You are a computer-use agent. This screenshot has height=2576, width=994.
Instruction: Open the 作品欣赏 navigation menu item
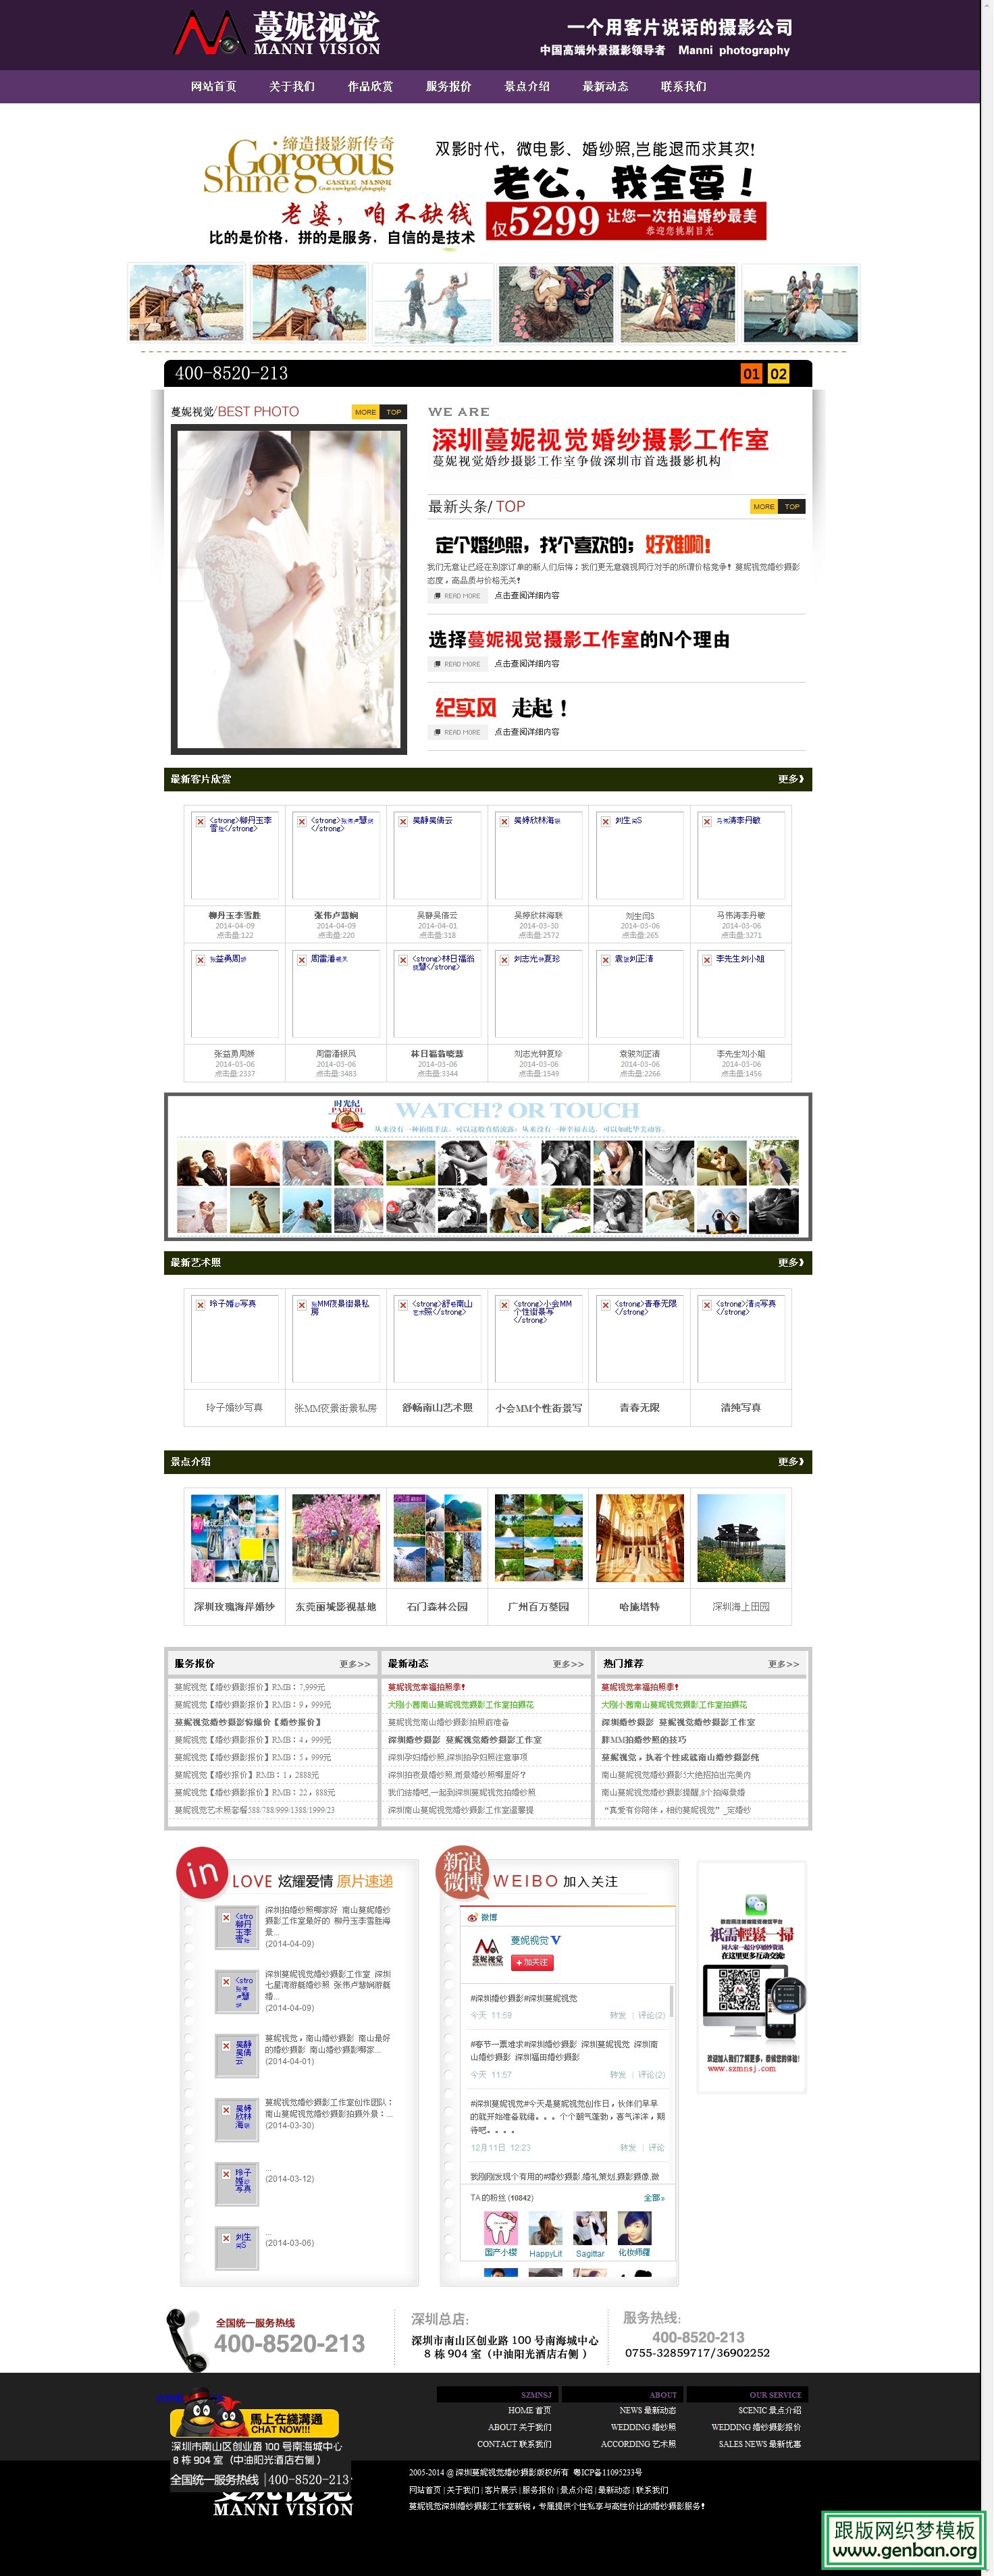click(x=370, y=87)
